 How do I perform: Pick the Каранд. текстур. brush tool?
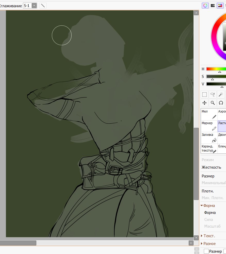coord(209,148)
